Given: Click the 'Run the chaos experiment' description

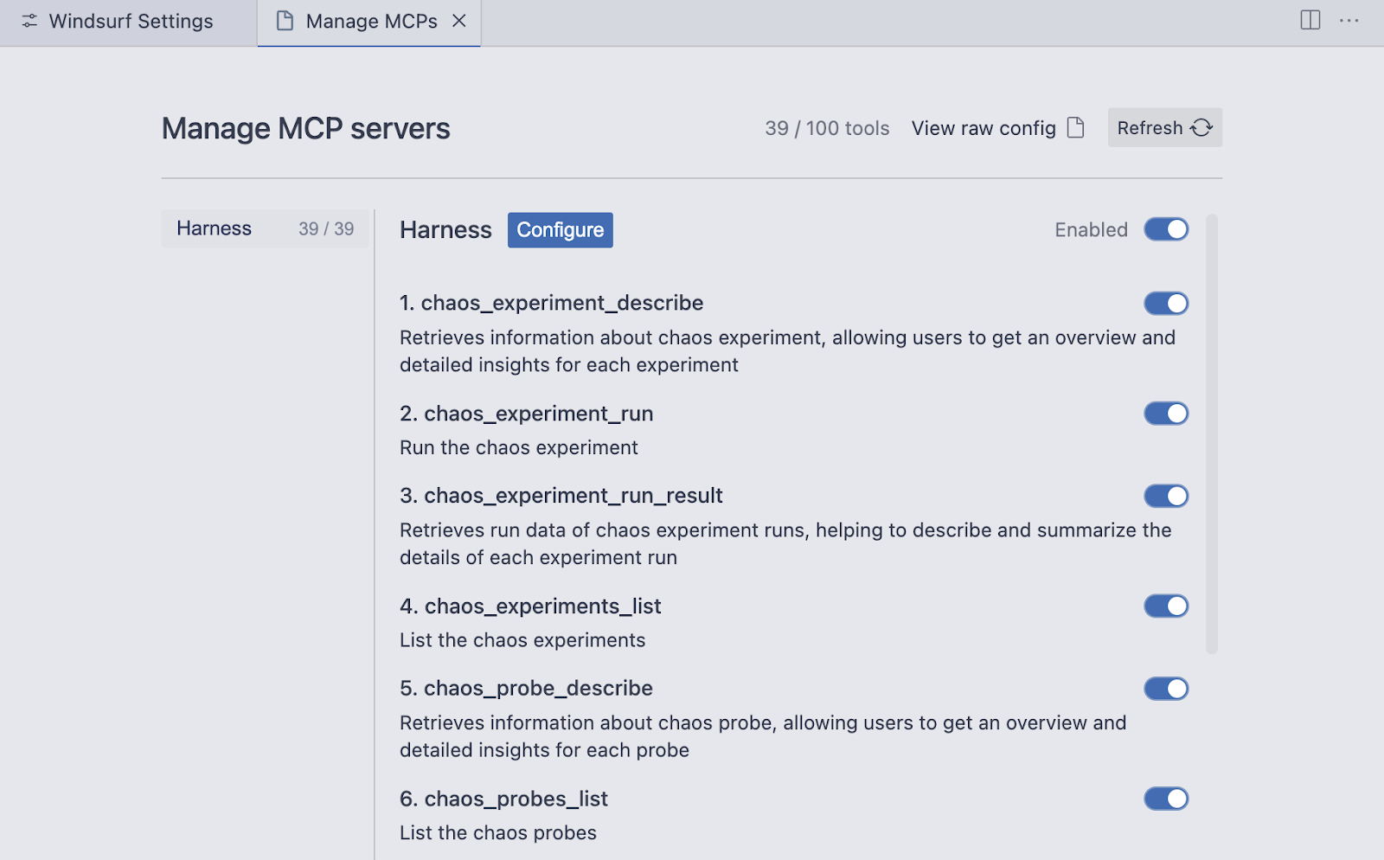Looking at the screenshot, I should (519, 448).
